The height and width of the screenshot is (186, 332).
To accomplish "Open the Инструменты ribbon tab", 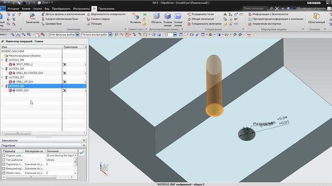I will 81,9.
